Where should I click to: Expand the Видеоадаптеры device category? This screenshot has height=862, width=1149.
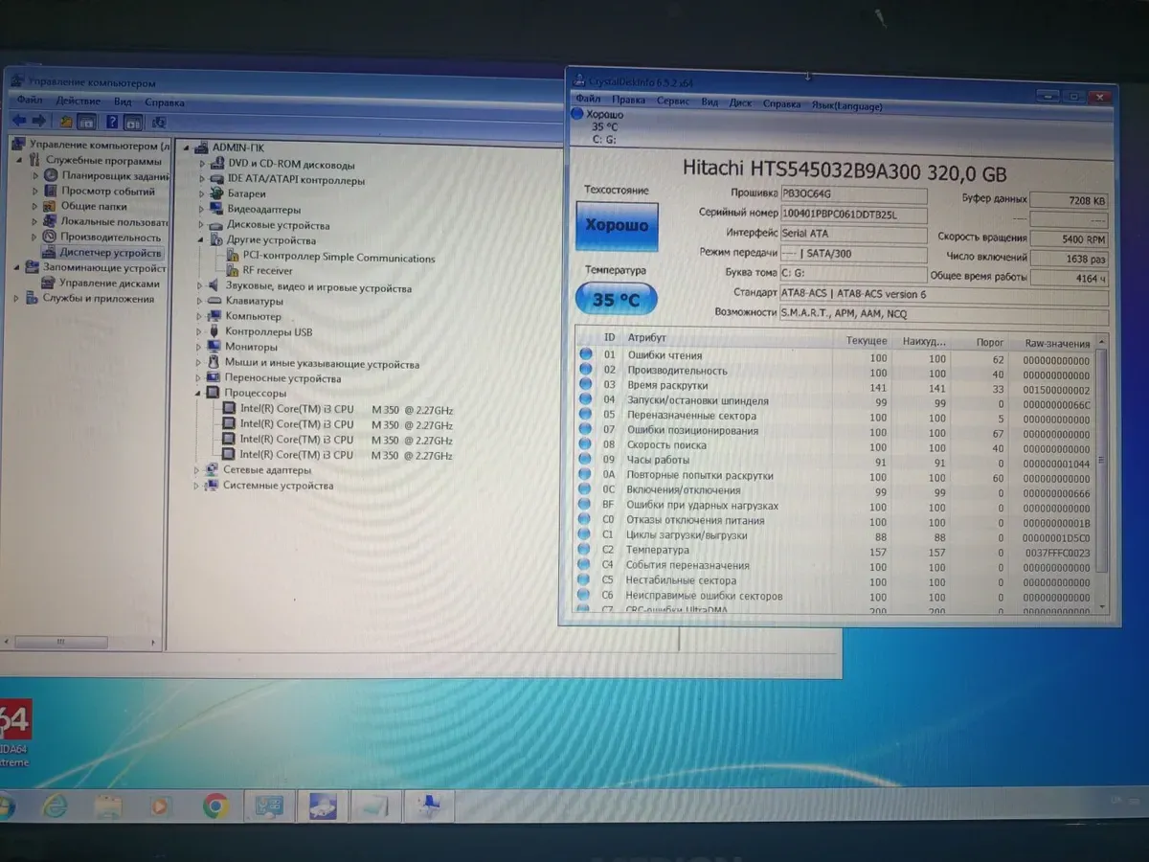click(x=202, y=210)
